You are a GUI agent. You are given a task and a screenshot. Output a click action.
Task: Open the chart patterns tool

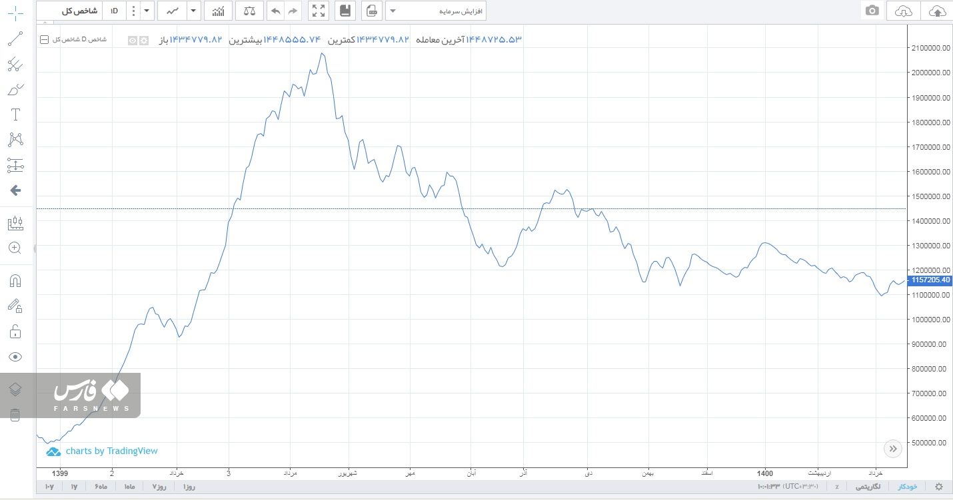point(15,140)
